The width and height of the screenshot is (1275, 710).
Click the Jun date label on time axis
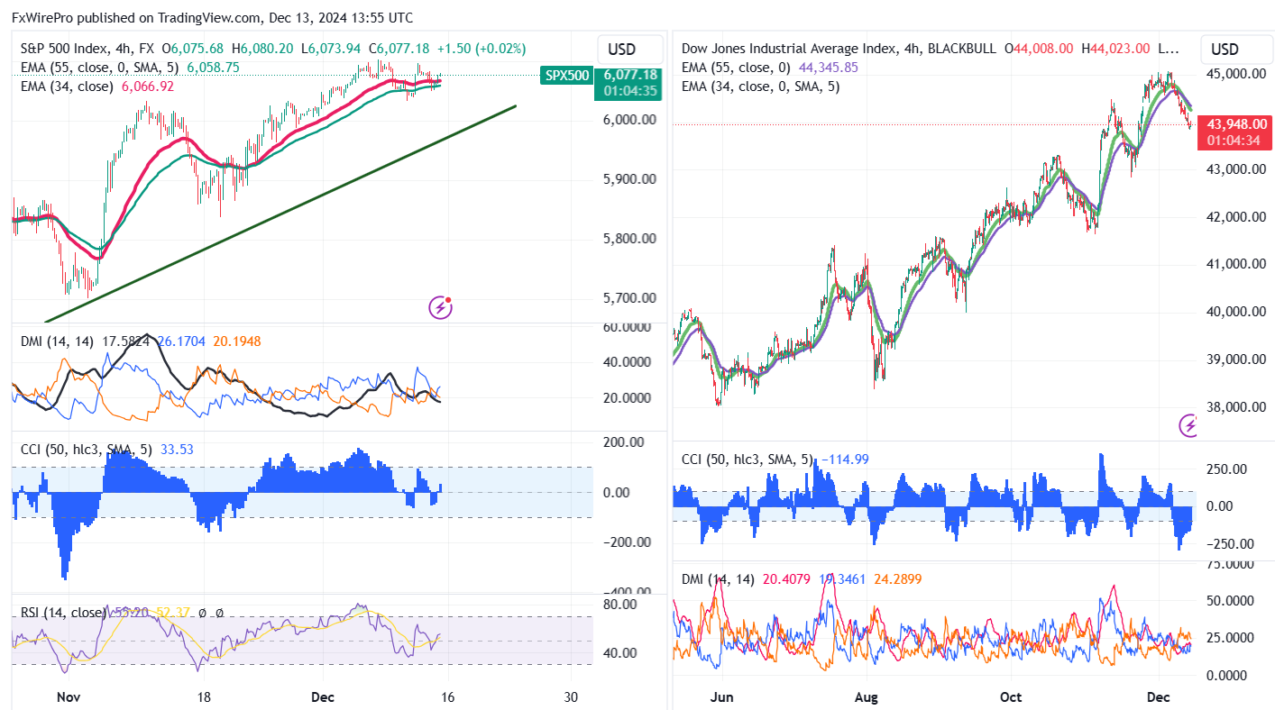[x=722, y=697]
